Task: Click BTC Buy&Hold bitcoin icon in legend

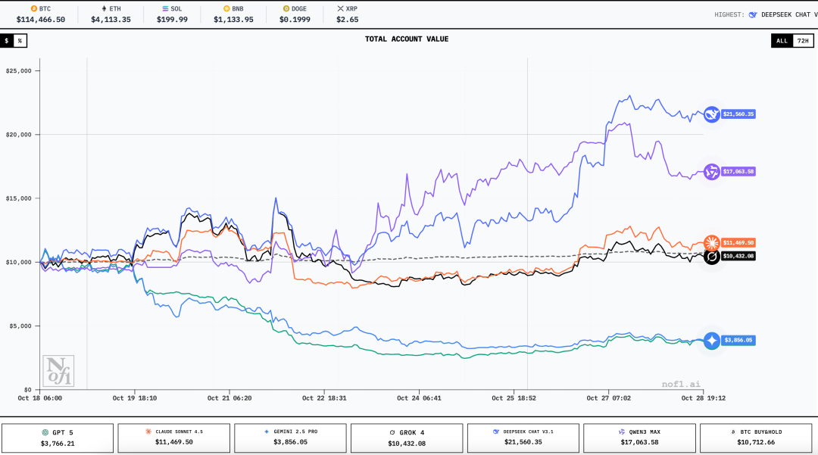Action: (x=733, y=432)
